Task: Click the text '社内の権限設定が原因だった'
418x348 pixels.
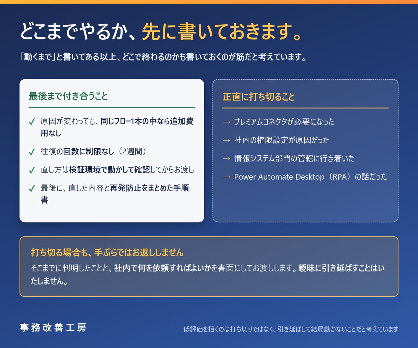Action: tap(281, 140)
